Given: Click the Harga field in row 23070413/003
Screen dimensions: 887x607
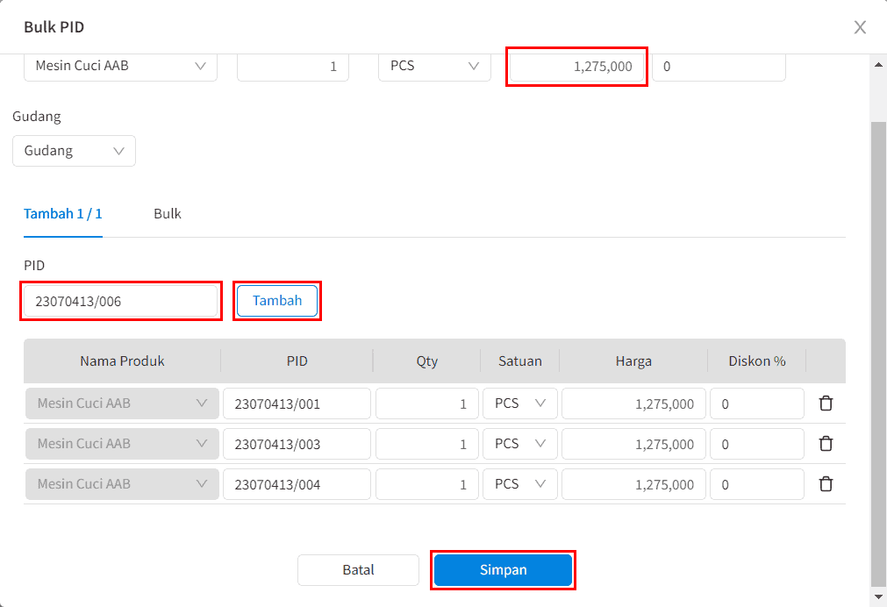Looking at the screenshot, I should pyautogui.click(x=633, y=444).
